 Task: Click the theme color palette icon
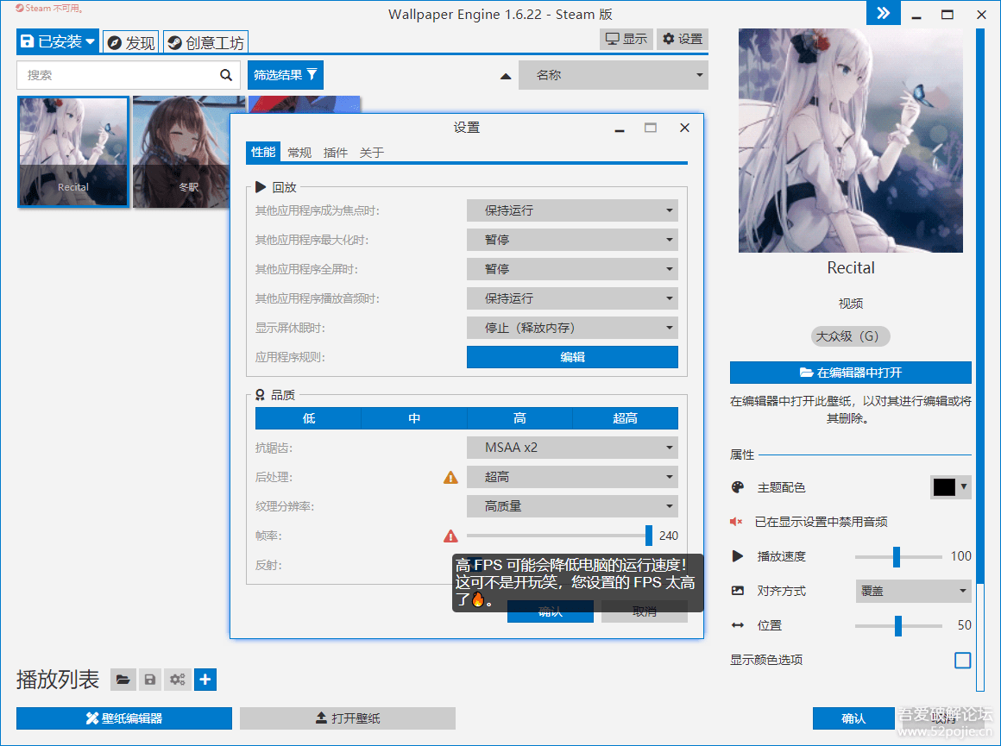(x=737, y=487)
